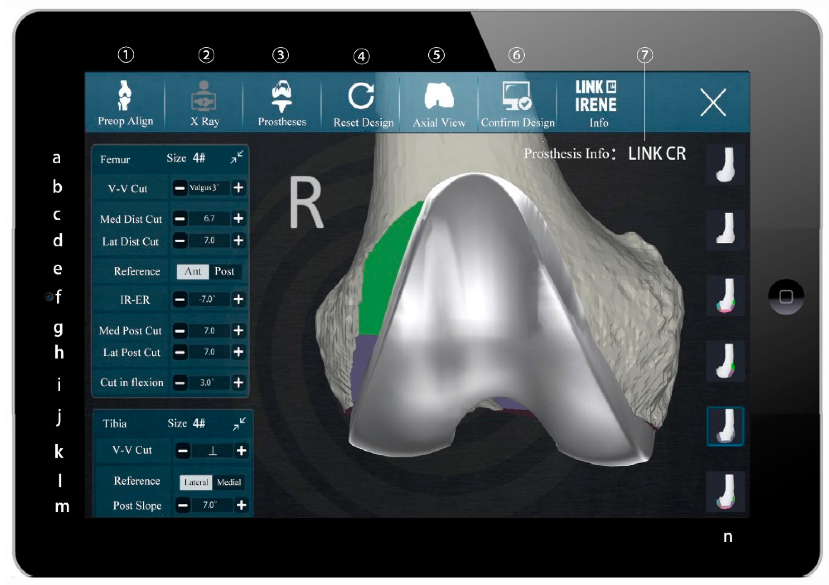
Task: Switch to Axial View icon
Action: point(439,96)
